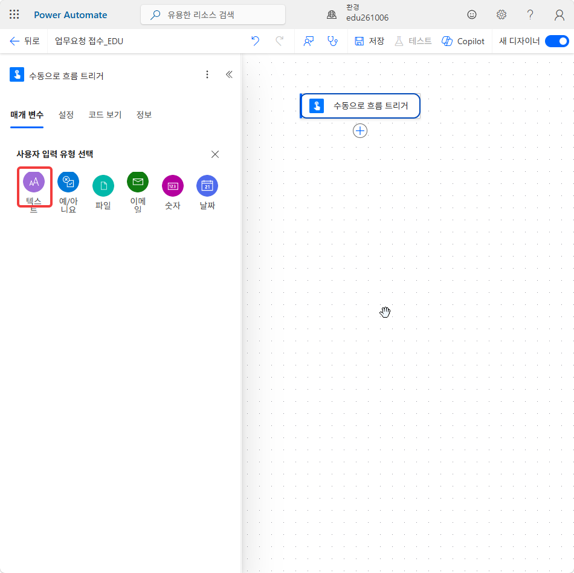Close the input type selection
The width and height of the screenshot is (574, 573).
[x=215, y=154]
